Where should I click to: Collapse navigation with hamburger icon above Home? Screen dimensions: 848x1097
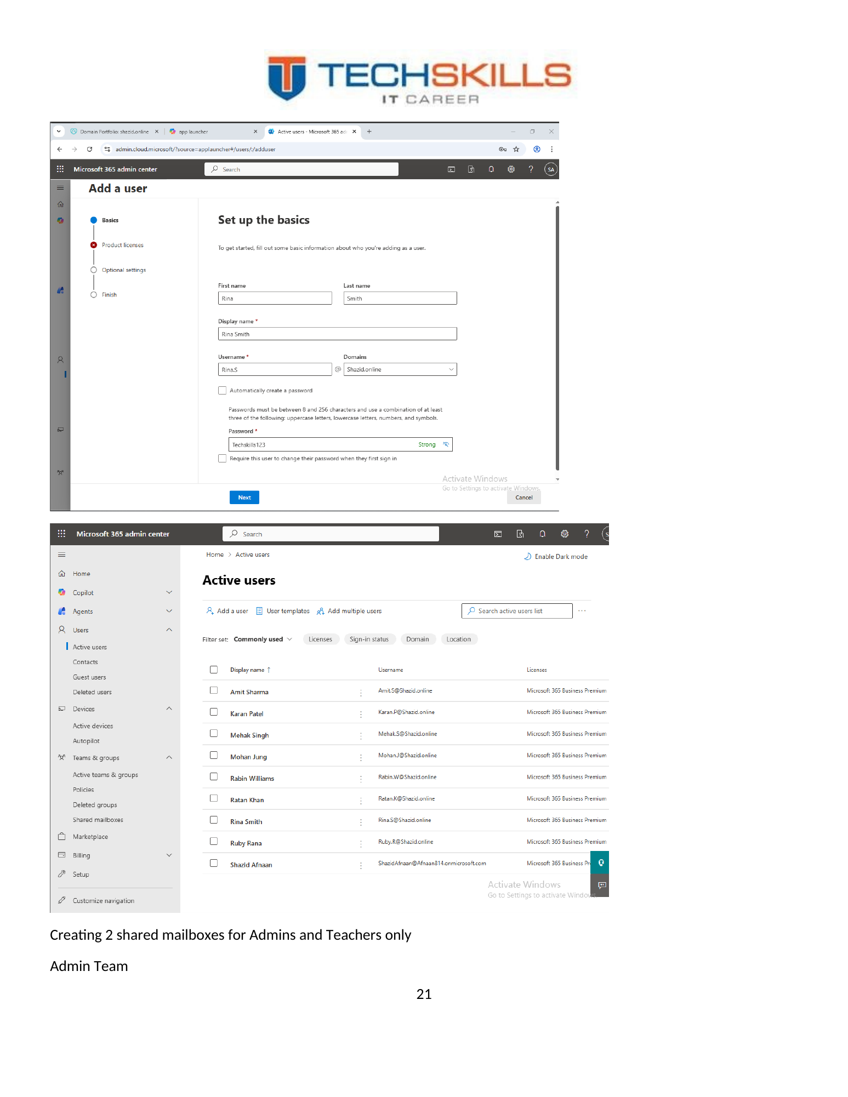click(61, 555)
